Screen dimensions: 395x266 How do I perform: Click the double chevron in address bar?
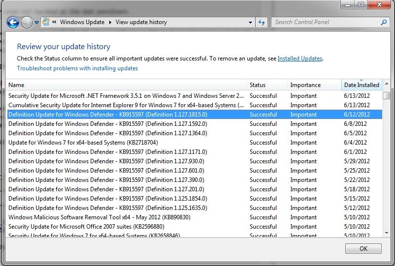pos(54,22)
